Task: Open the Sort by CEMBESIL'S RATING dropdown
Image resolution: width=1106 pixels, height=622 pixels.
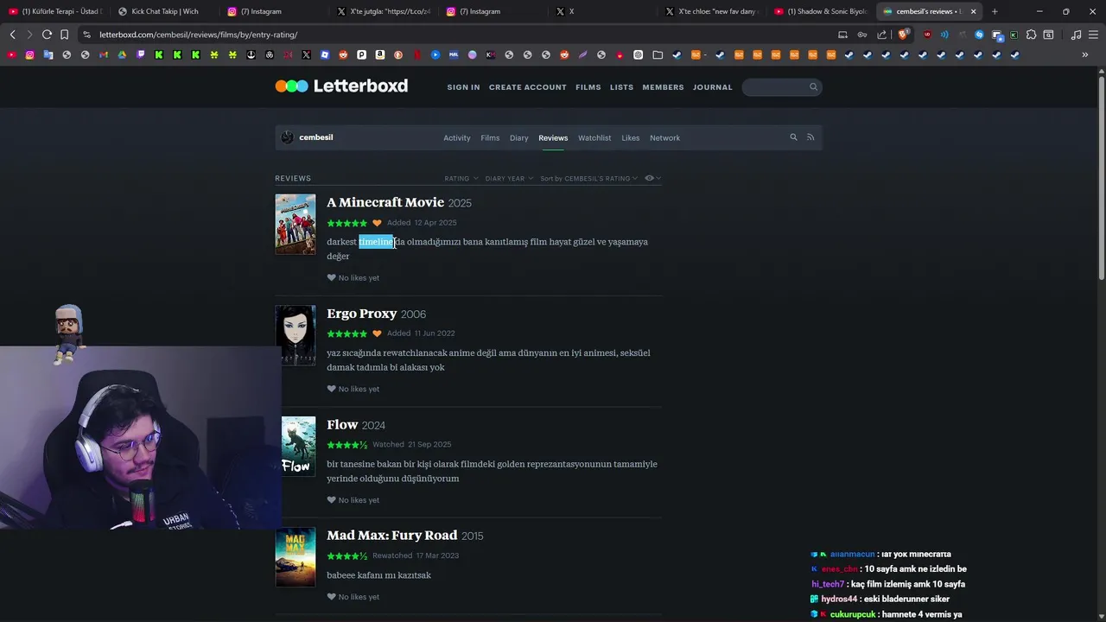Action: coord(589,179)
